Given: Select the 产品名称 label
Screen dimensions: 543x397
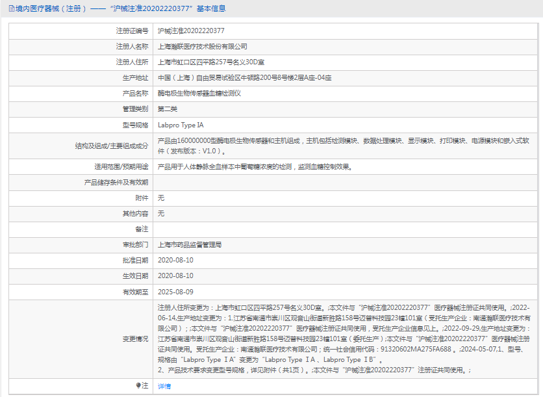Looking at the screenshot, I should tap(135, 93).
